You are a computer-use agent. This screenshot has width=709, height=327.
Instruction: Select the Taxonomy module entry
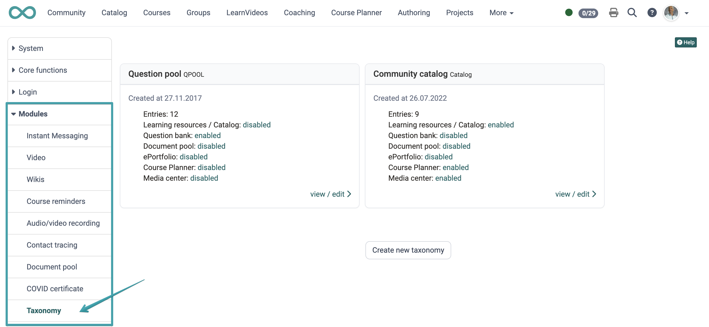pyautogui.click(x=59, y=310)
